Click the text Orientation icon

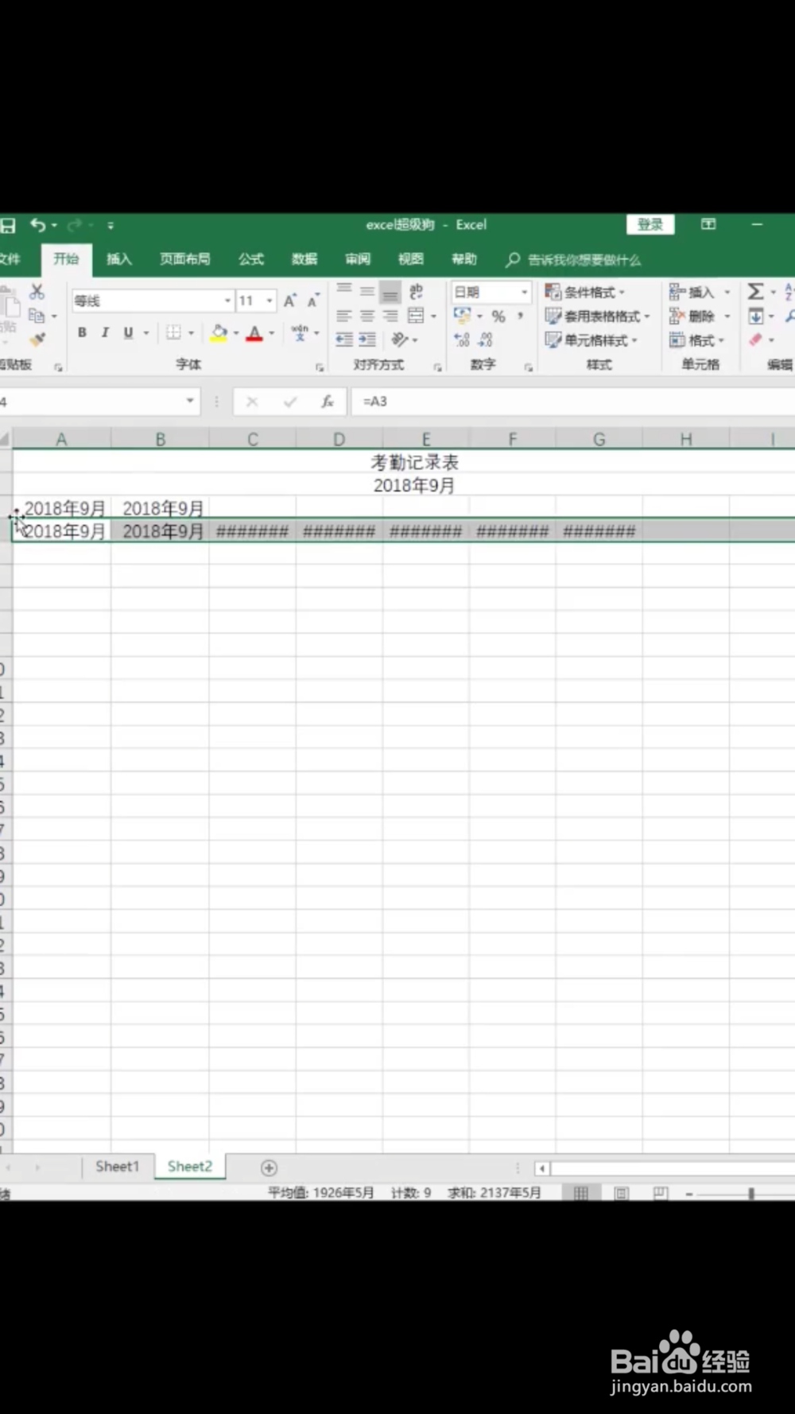click(x=400, y=340)
